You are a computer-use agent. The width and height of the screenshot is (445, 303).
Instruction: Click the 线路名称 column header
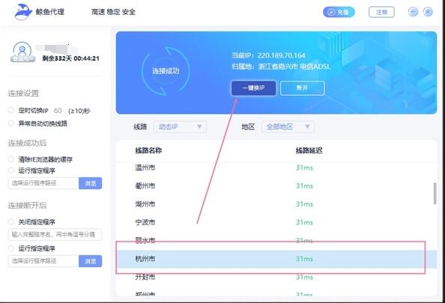click(x=148, y=150)
